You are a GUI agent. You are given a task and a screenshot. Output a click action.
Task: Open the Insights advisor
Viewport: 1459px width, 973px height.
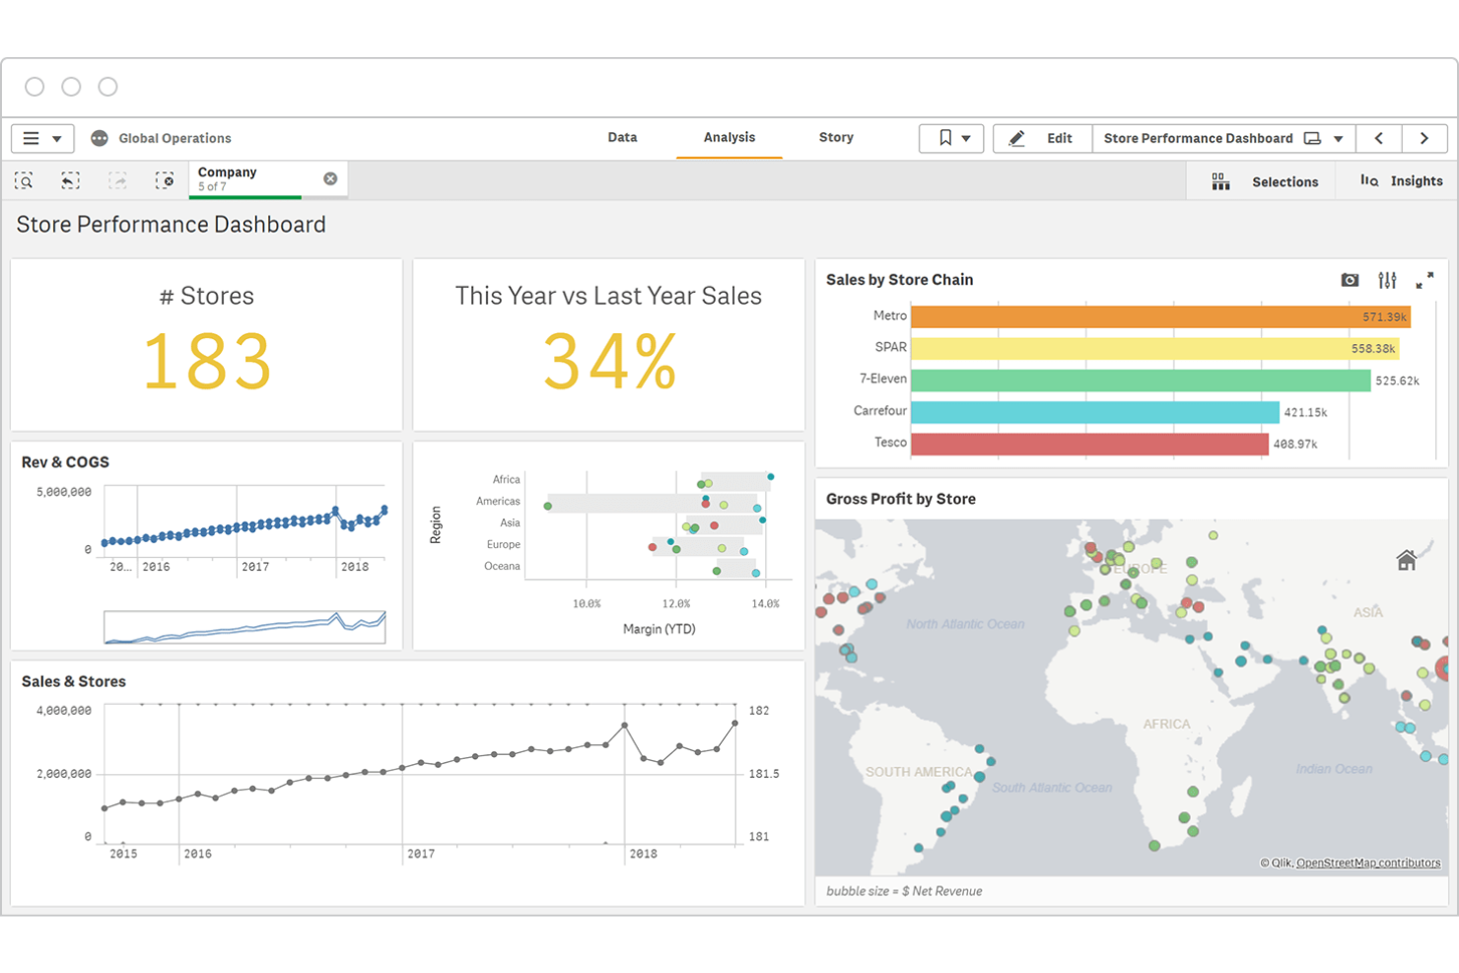coord(1402,180)
